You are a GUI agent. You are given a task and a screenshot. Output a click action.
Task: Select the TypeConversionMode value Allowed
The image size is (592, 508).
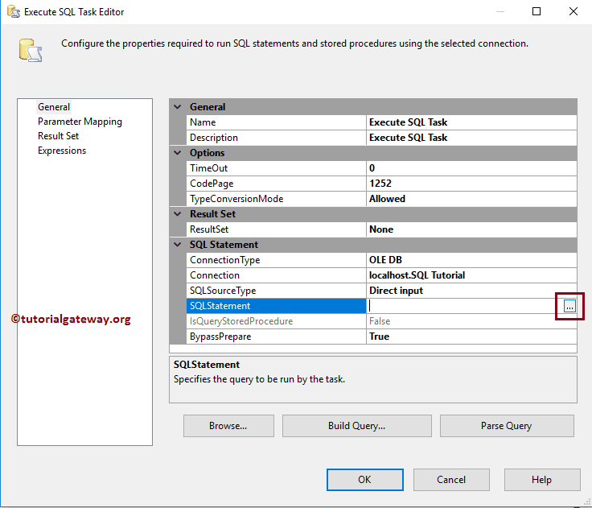coord(471,199)
